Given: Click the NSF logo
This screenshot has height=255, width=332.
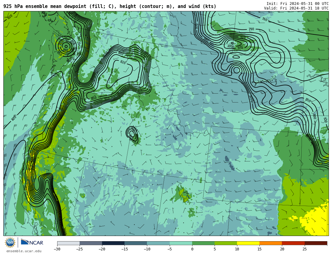Looking at the screenshot, I should click(x=10, y=242).
